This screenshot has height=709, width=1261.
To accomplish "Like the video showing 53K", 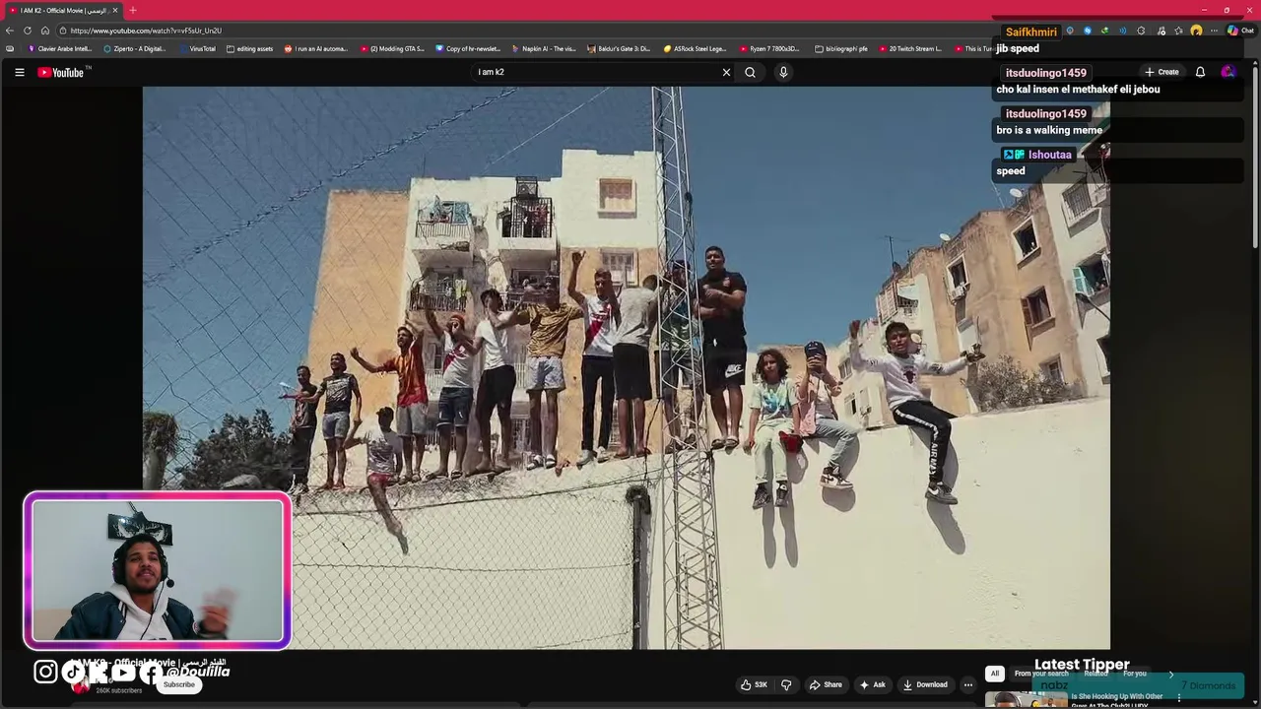I will click(754, 684).
